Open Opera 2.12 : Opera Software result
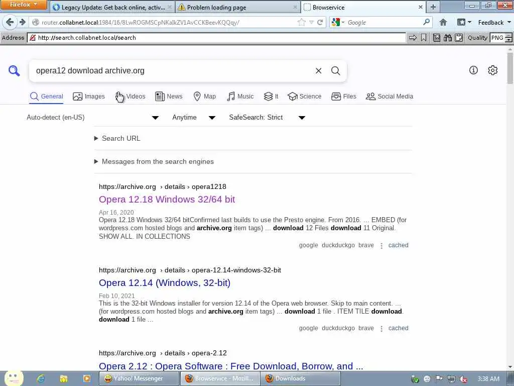 231,366
